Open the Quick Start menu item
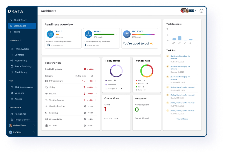Screen dimensions: 225x155 (x=22, y=20)
